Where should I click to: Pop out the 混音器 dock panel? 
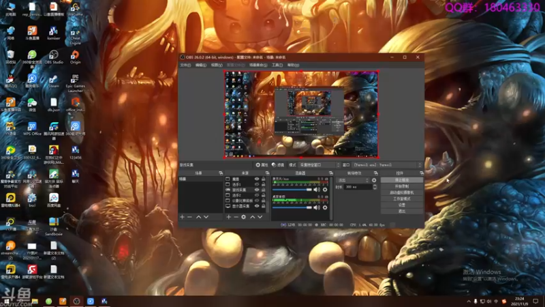(x=331, y=173)
